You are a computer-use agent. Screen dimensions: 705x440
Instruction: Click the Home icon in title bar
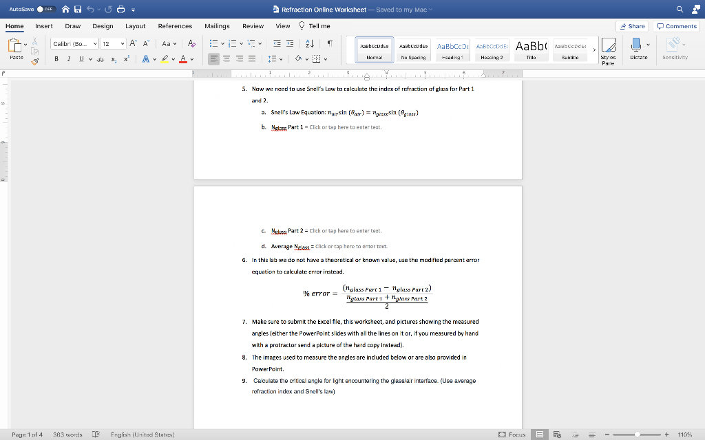[65, 10]
